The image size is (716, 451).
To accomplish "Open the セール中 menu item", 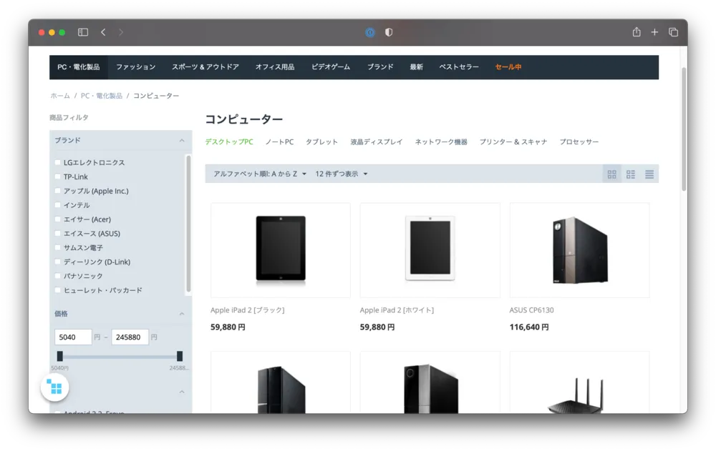I will 508,67.
